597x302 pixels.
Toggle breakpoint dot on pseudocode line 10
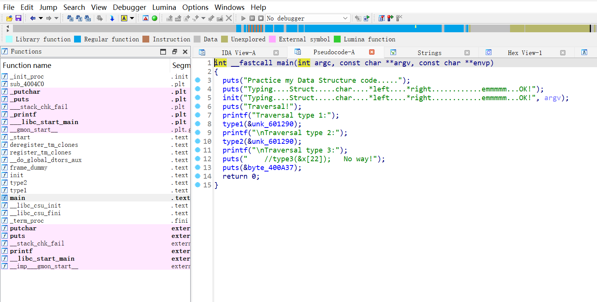tap(197, 141)
